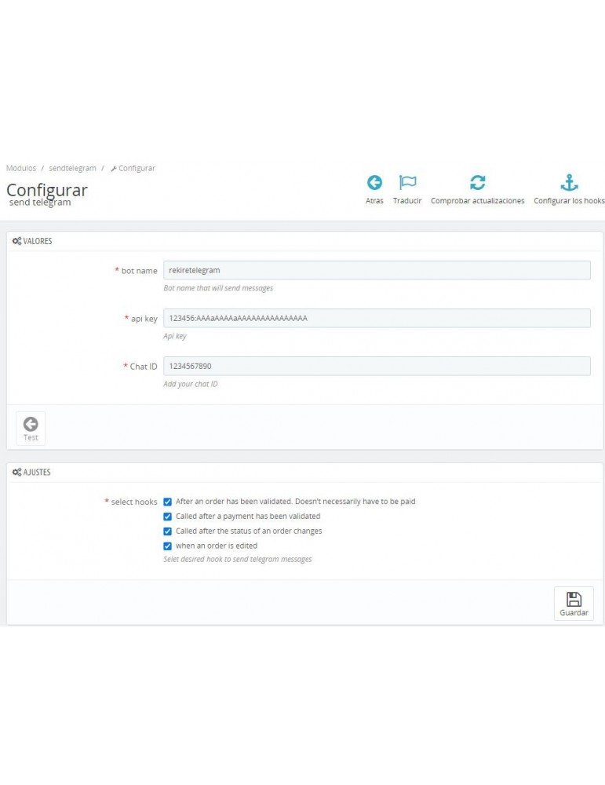Click Comprobar actualizaciones refresh icon
Screen dimensions: 605x785
click(477, 183)
